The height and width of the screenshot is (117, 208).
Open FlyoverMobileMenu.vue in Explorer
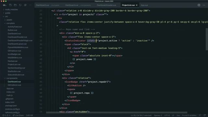[x=18, y=47]
